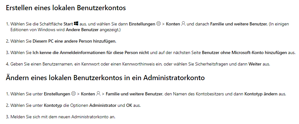Click the bold 'Kontotyp ändern' text
Screen dimensions: 299x124
tap(261, 94)
